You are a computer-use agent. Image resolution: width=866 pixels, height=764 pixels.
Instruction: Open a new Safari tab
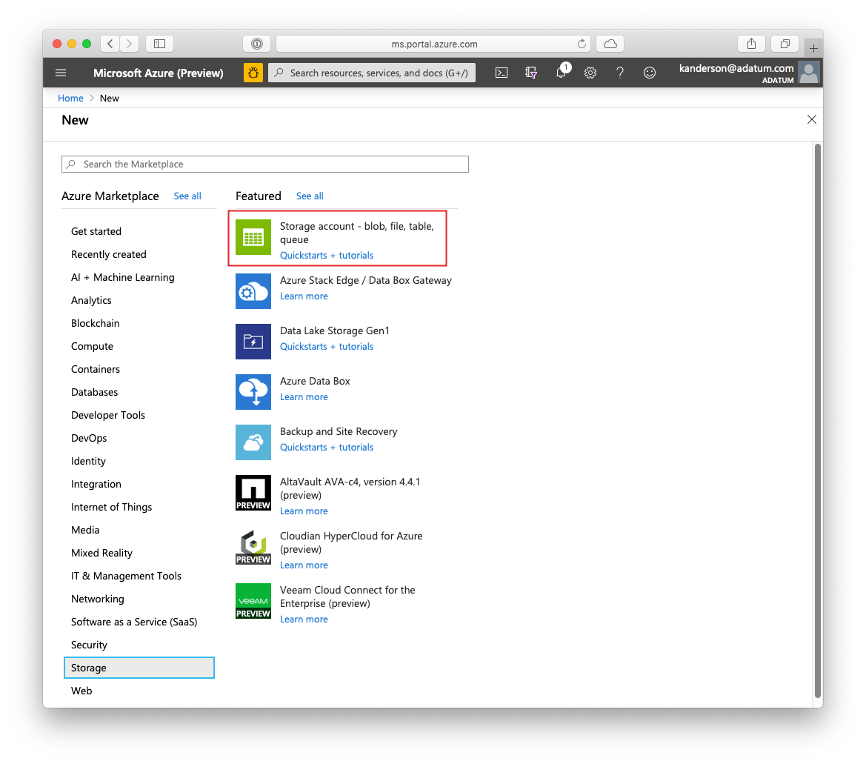click(x=813, y=49)
